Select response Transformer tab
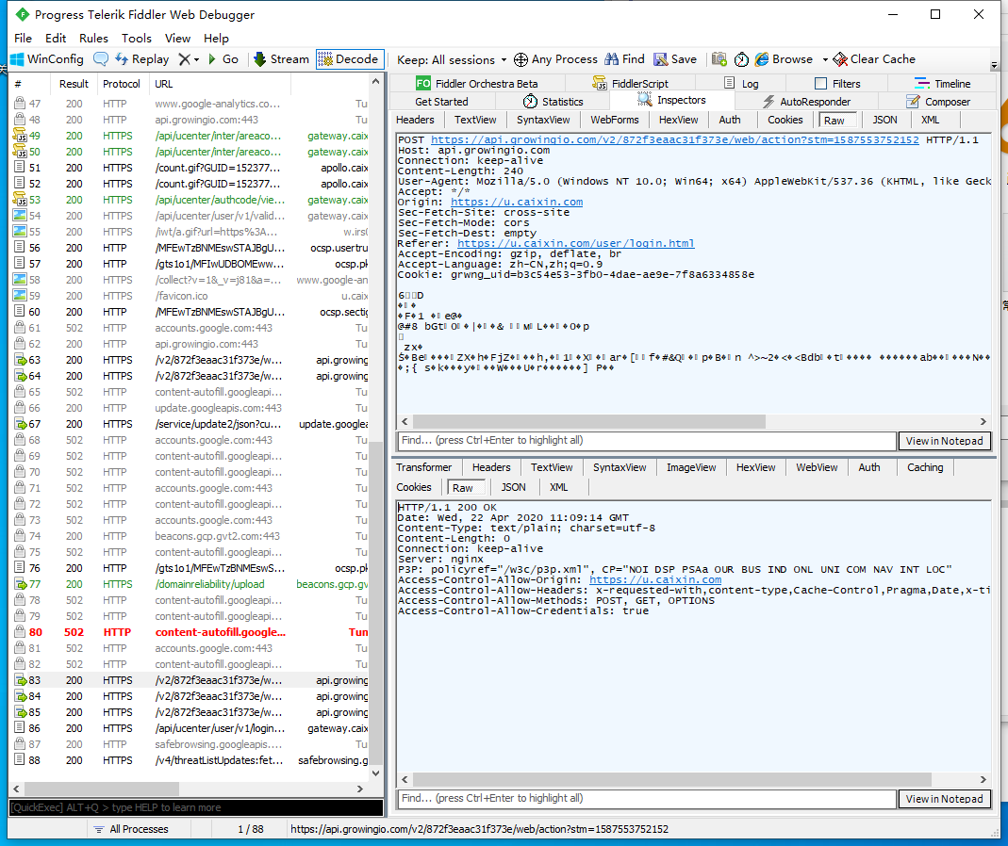 tap(423, 467)
